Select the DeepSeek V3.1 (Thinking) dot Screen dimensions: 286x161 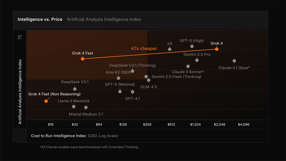[x=133, y=71]
